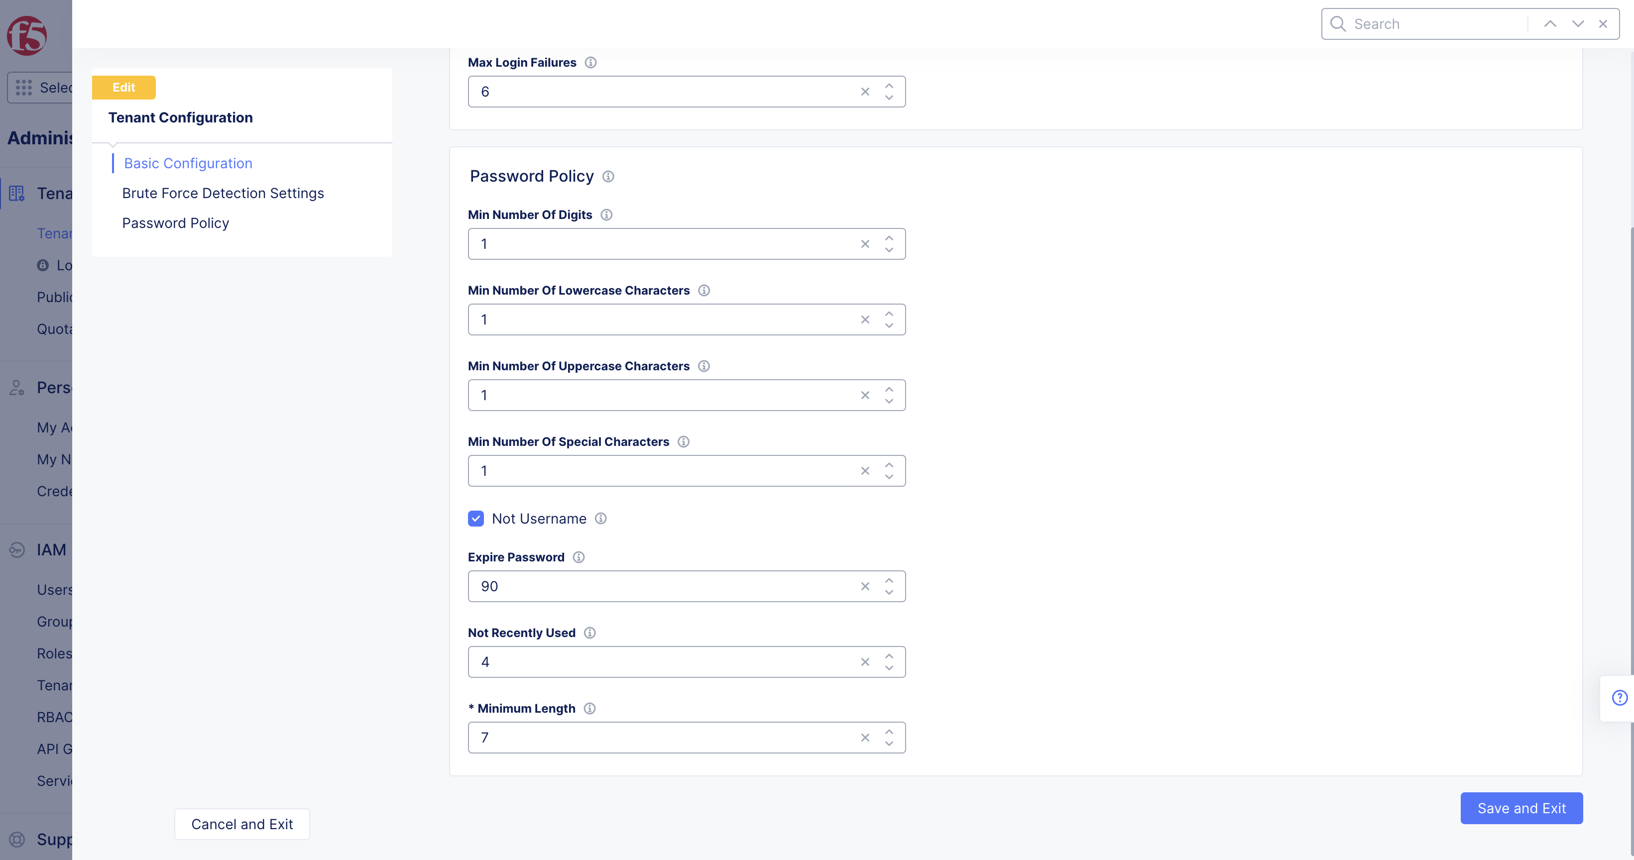The image size is (1634, 860).
Task: Click previous-match chevron in the search bar
Action: pyautogui.click(x=1550, y=23)
